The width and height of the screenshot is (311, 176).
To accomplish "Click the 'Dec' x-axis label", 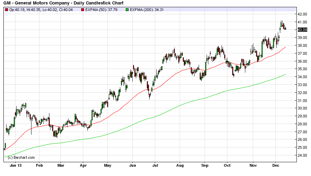I will point(276,165).
